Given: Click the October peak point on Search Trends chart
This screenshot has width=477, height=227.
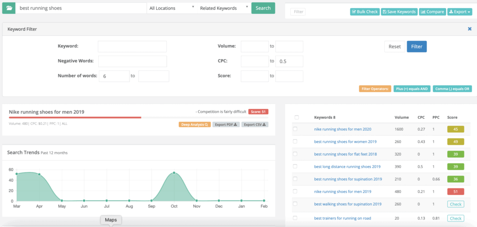Looking at the screenshot, I should pos(174,173).
